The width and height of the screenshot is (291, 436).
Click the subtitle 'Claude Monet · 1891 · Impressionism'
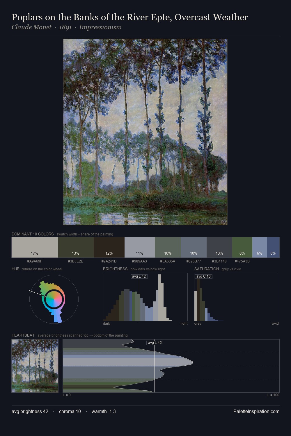pos(67,27)
